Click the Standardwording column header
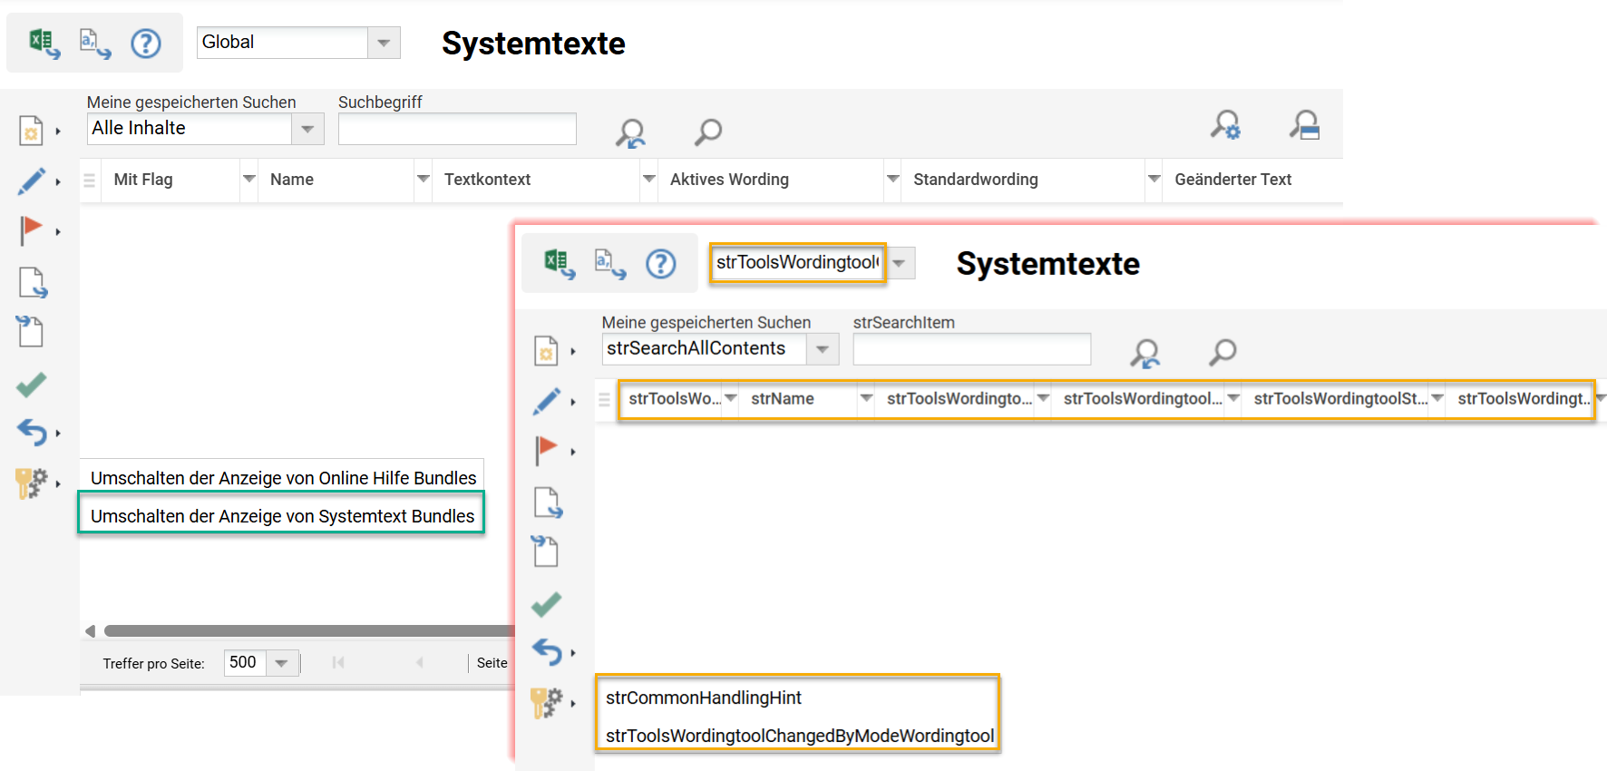Viewport: 1607px width, 771px height. 975,180
